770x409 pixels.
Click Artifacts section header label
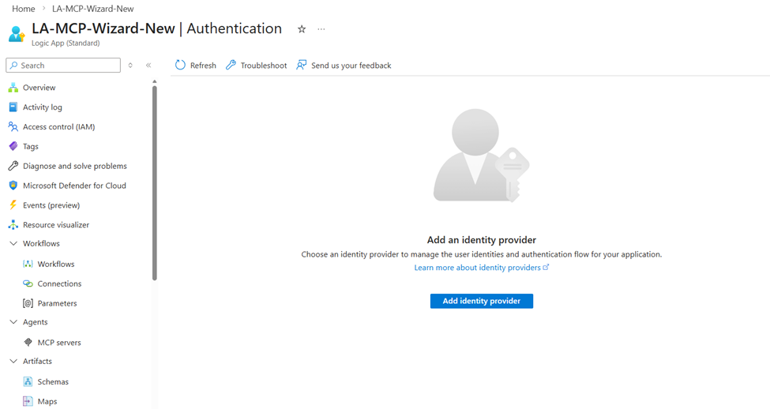(x=37, y=362)
